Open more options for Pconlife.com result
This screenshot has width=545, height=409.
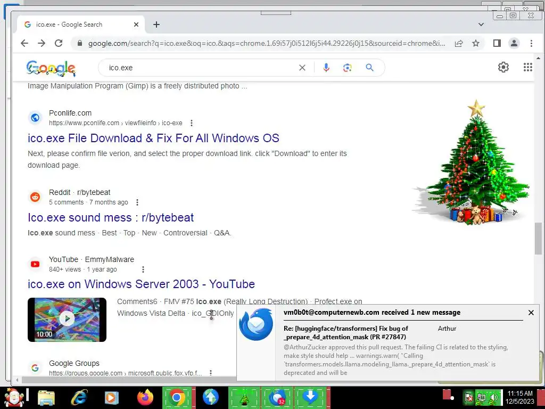192,123
